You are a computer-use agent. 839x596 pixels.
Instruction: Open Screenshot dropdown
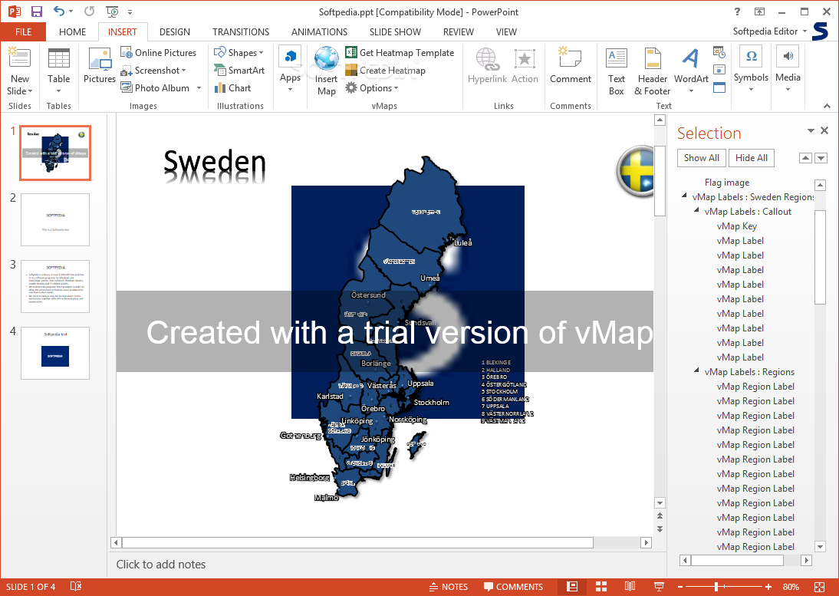coord(153,70)
